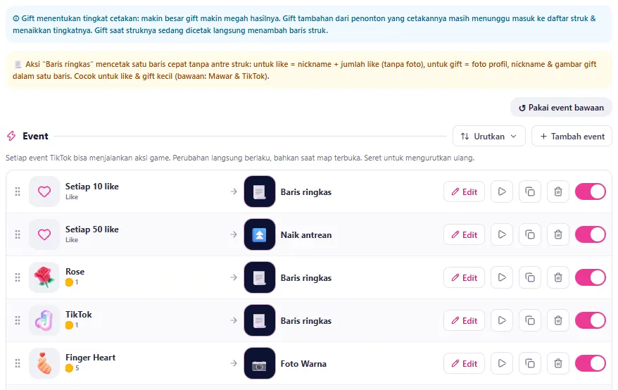Viewport: 618px width, 390px height.
Task: Edit the Setiap 10 like event
Action: pyautogui.click(x=464, y=191)
